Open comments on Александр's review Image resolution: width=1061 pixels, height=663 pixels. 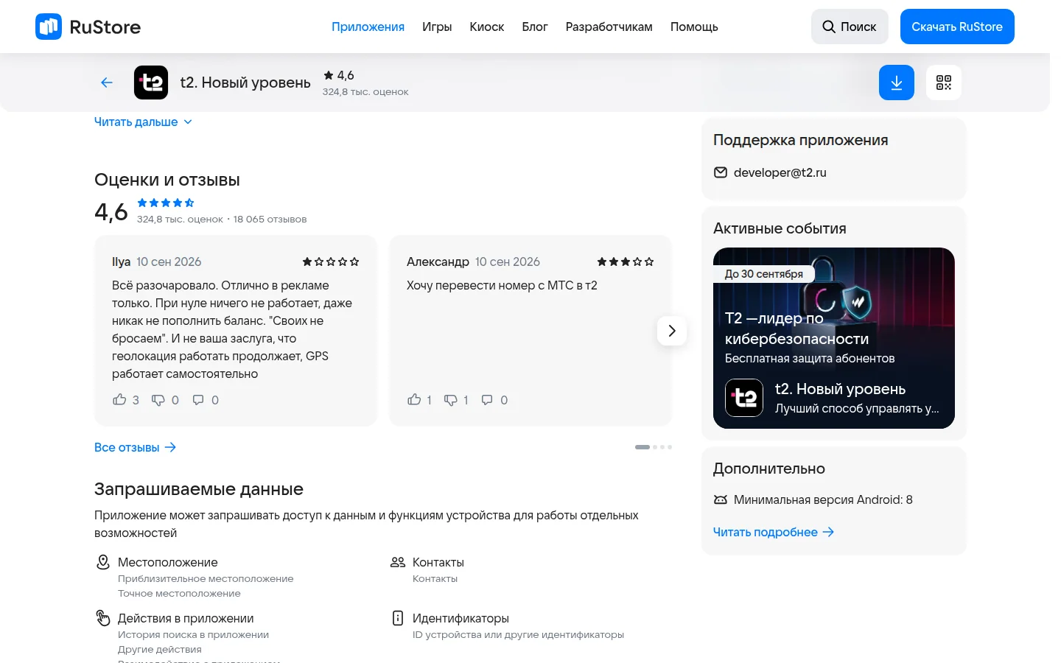point(487,400)
